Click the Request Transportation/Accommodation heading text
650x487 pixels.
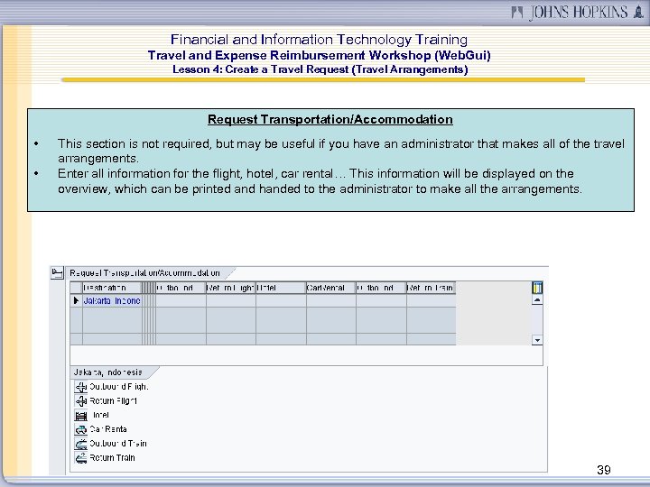[330, 119]
